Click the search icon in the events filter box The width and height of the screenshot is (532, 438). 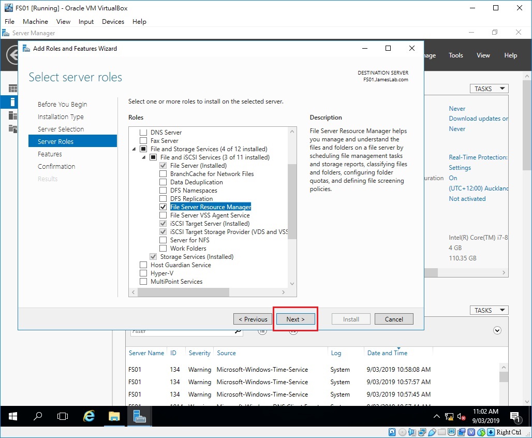(x=238, y=331)
